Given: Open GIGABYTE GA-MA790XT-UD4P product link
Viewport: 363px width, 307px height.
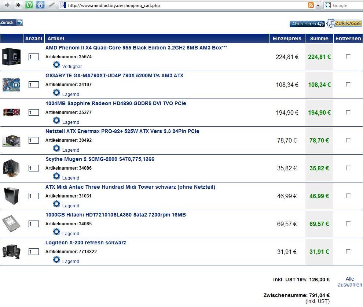Looking at the screenshot, I should 114,76.
